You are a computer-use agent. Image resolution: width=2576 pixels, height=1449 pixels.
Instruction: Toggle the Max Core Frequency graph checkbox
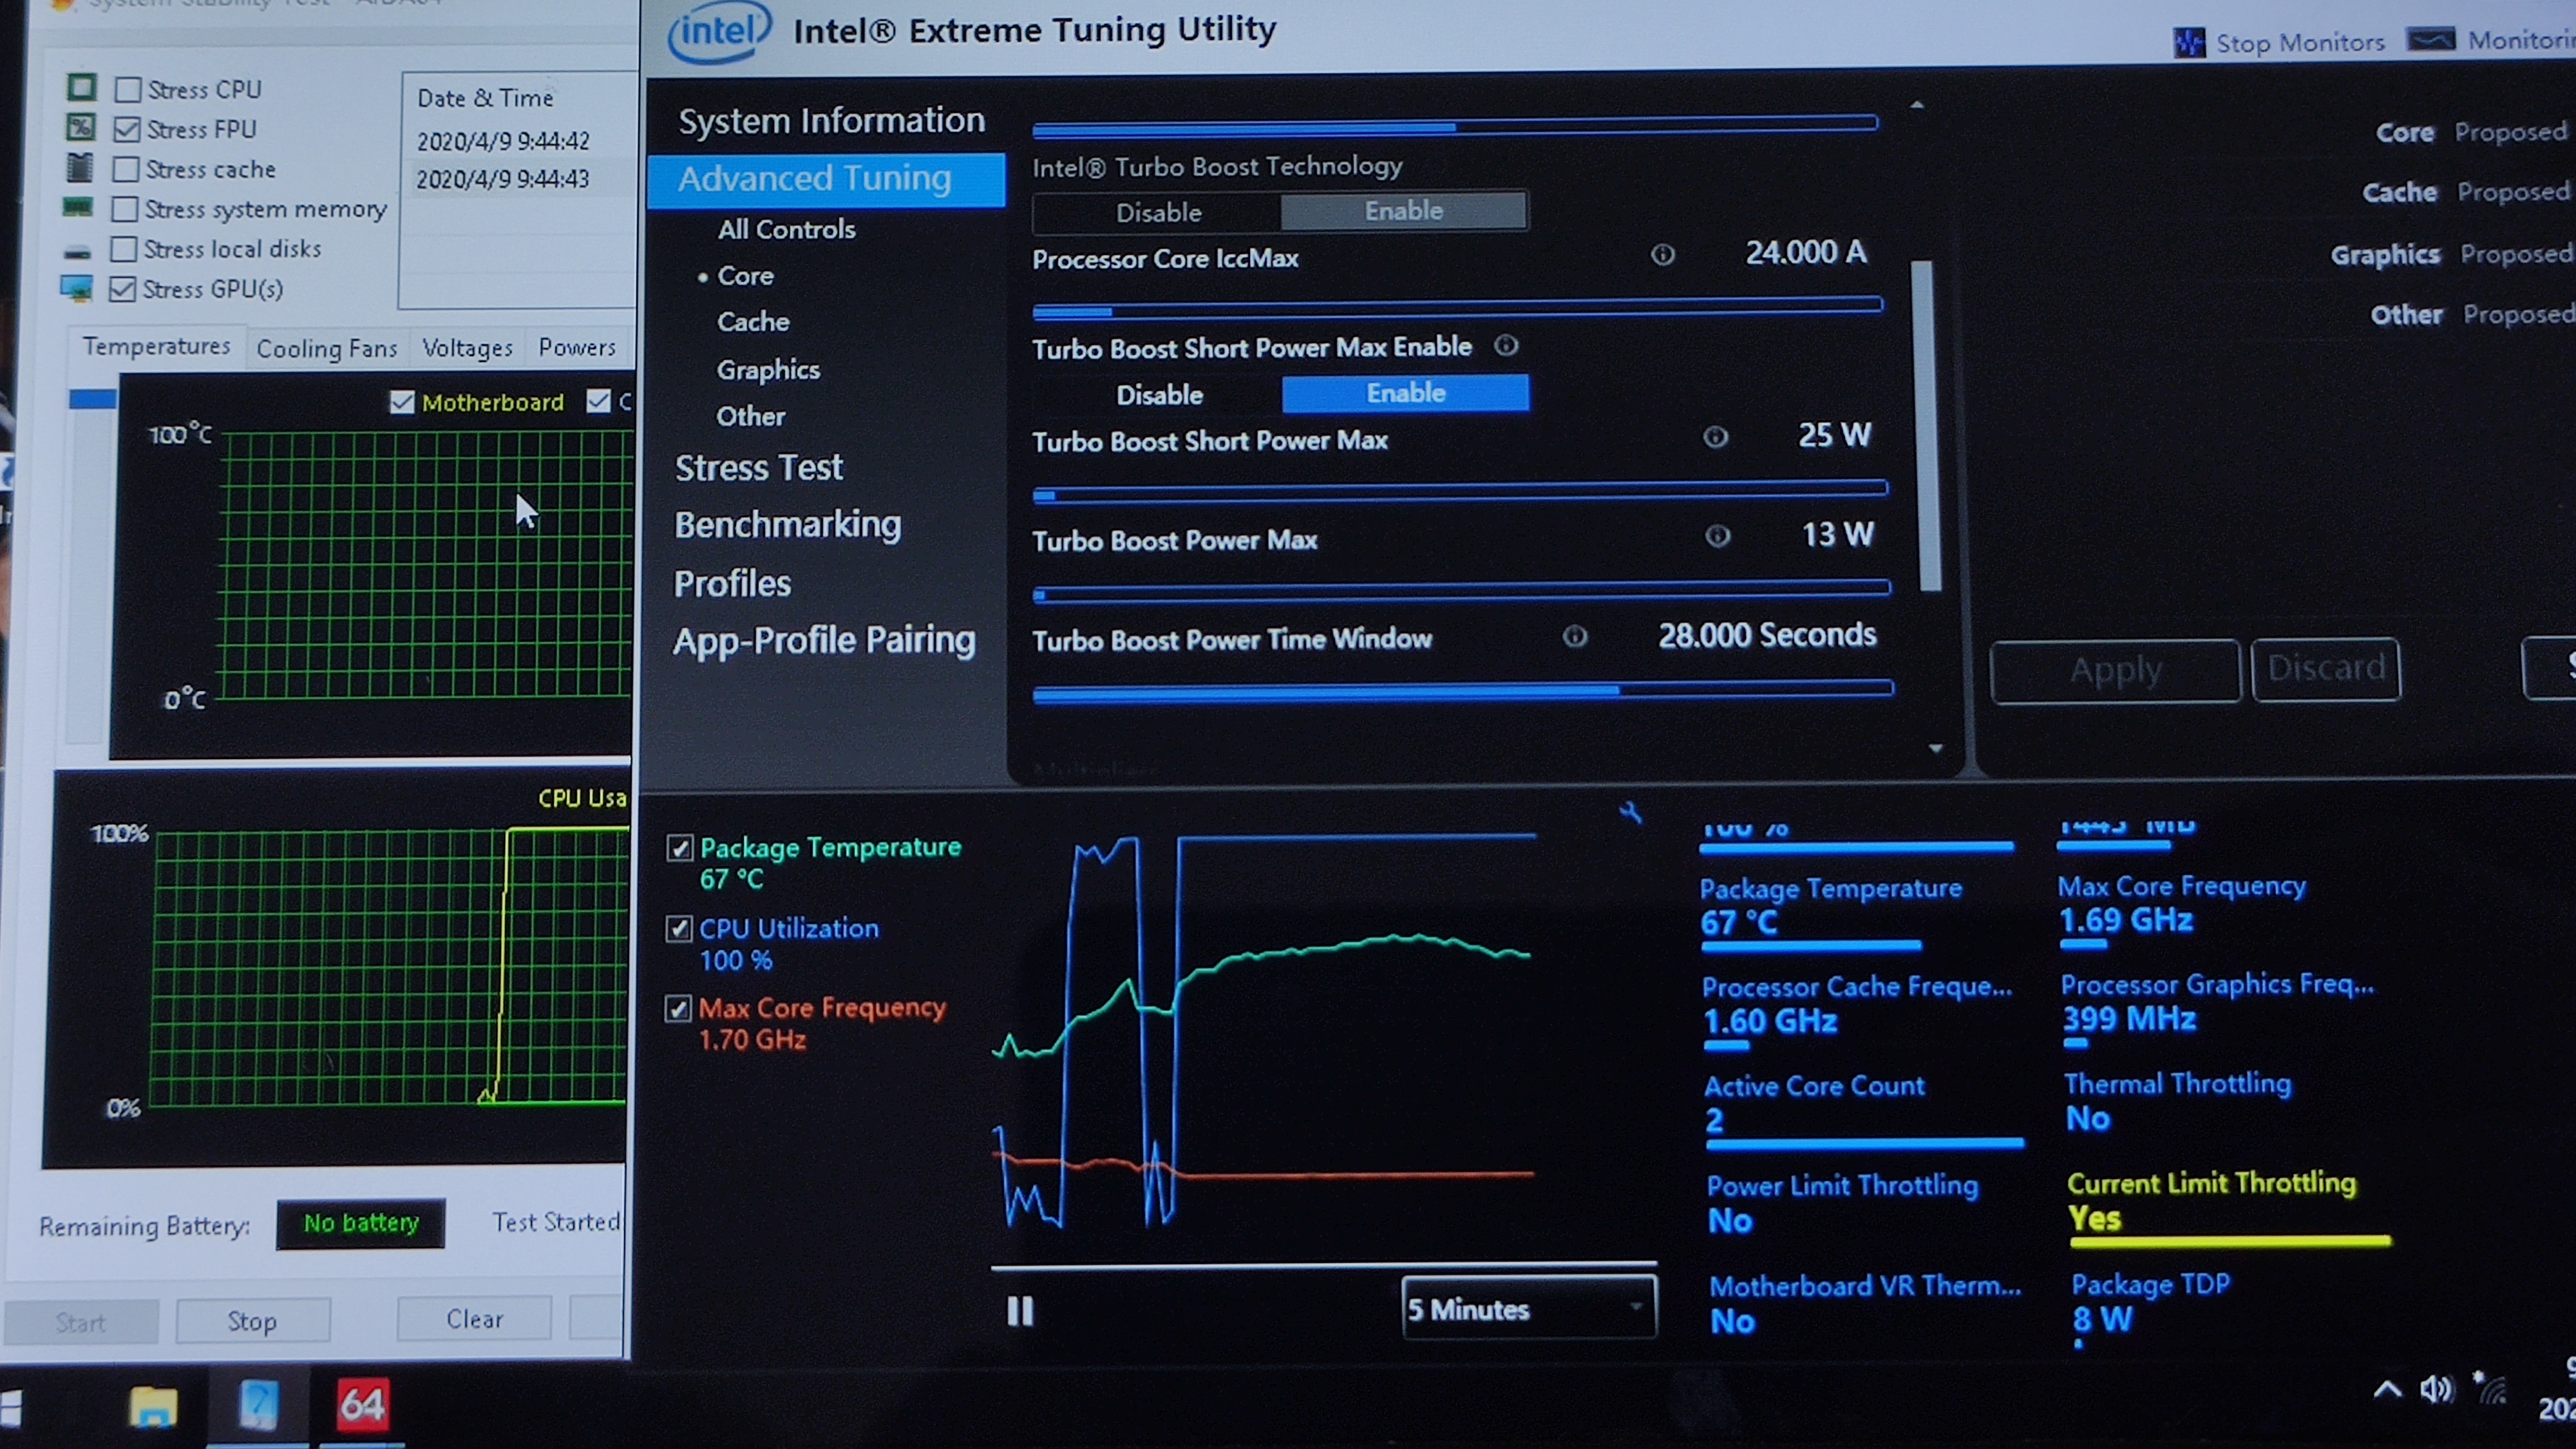tap(678, 1008)
